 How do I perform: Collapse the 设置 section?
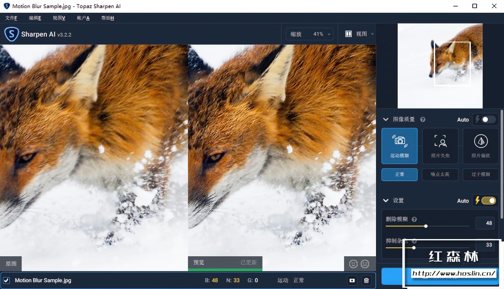(x=386, y=201)
